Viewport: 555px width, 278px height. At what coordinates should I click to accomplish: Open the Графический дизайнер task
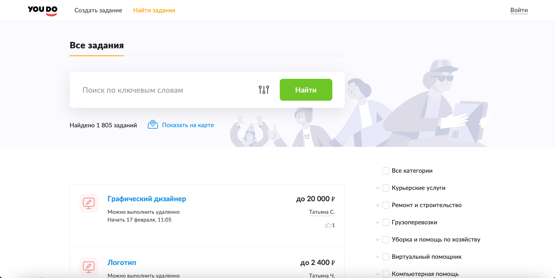coord(147,199)
